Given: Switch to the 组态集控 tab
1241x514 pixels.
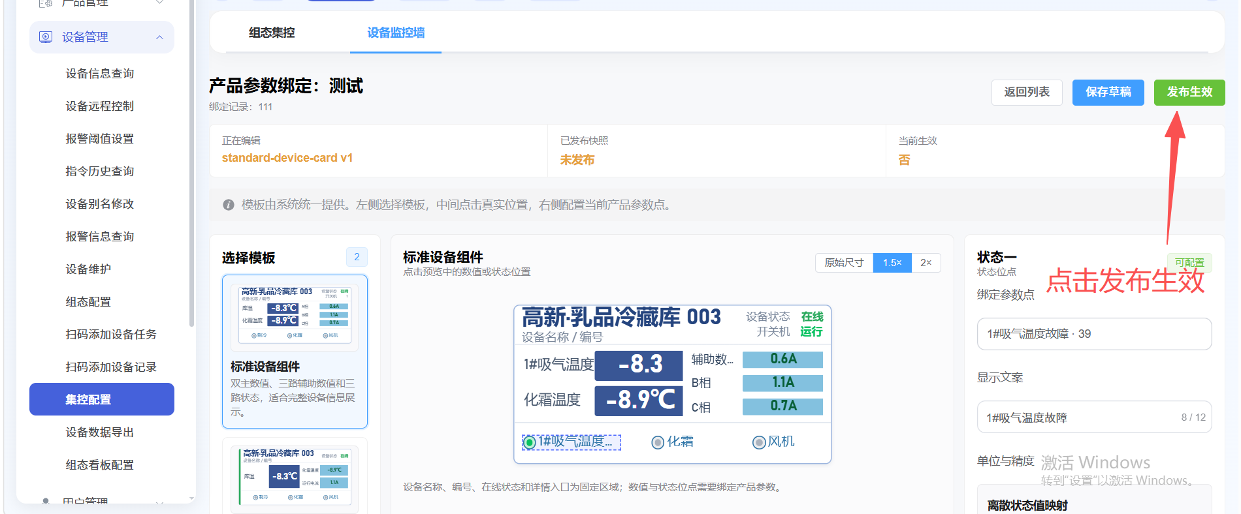Looking at the screenshot, I should click(x=272, y=33).
